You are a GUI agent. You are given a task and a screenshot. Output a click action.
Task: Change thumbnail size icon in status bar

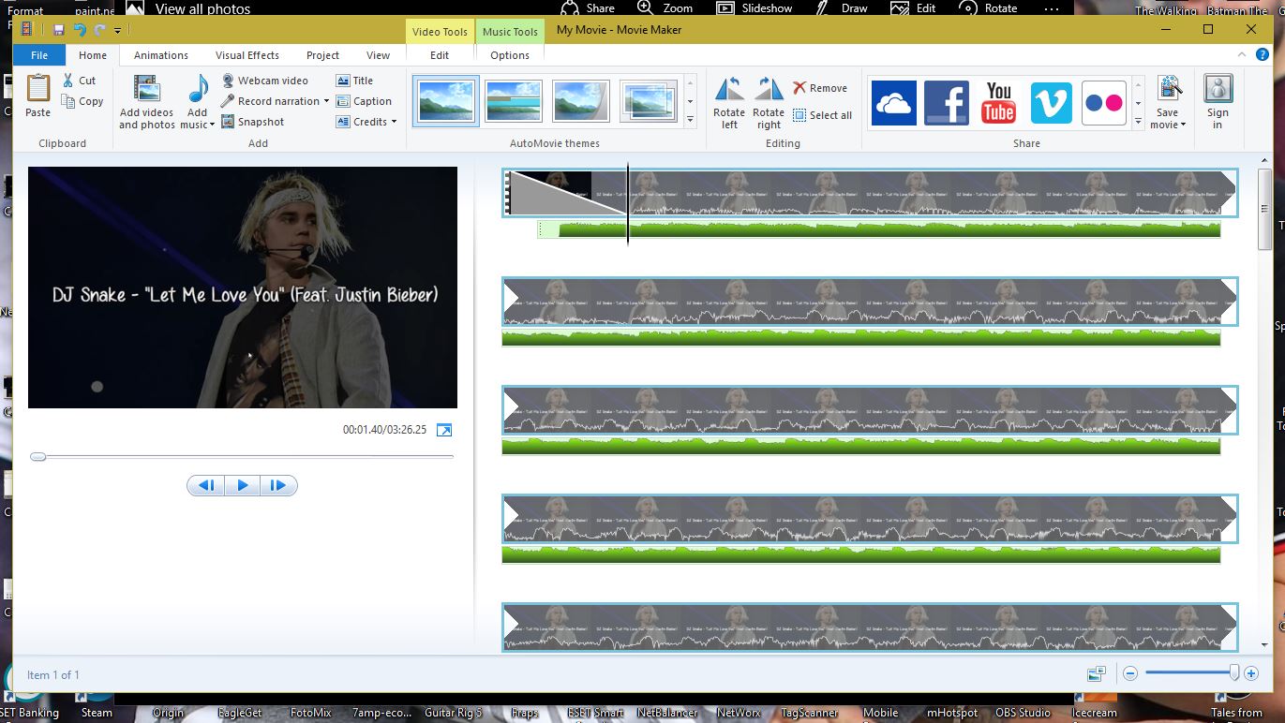click(x=1096, y=673)
